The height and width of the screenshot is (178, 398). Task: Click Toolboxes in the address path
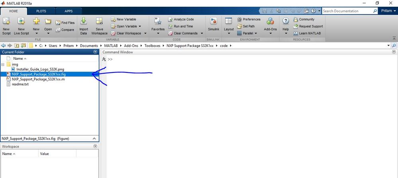coord(152,46)
